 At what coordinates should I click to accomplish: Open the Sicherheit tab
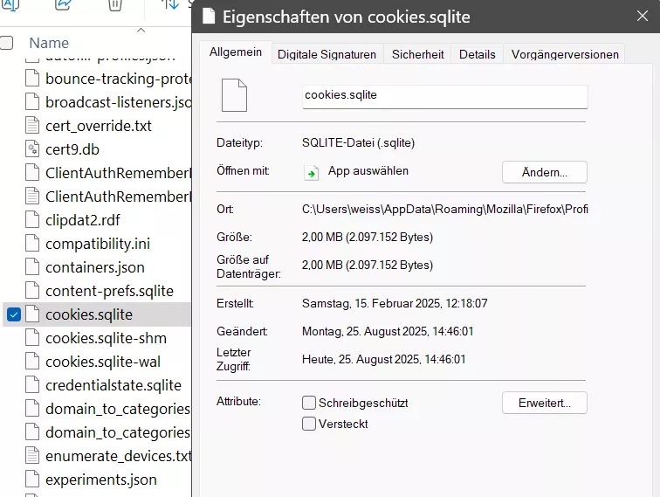(x=417, y=54)
